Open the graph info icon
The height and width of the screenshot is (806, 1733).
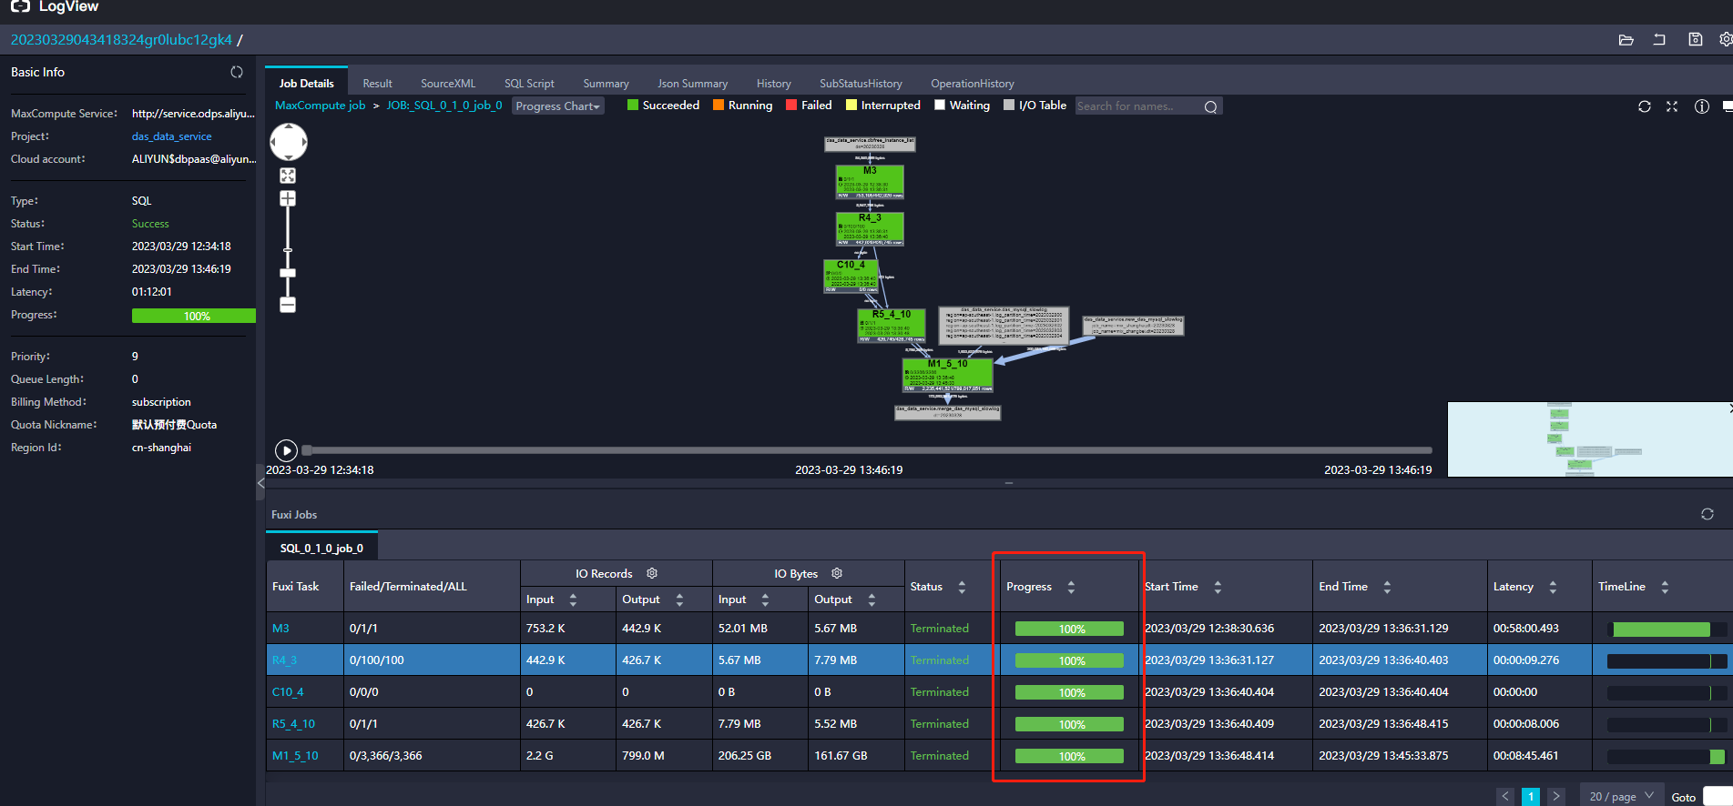pos(1701,106)
